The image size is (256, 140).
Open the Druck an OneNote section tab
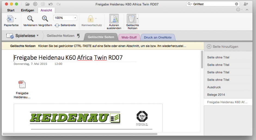[x=158, y=37]
